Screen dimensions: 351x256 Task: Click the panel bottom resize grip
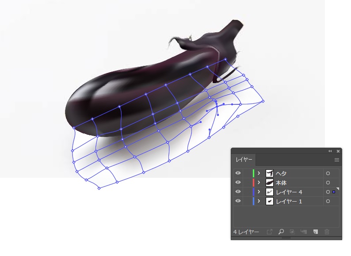coord(286,238)
